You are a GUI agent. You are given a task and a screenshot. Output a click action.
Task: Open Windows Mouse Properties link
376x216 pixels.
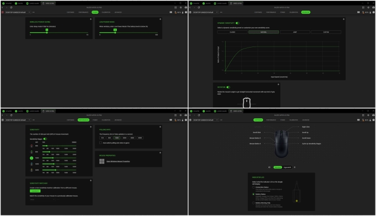118,161
